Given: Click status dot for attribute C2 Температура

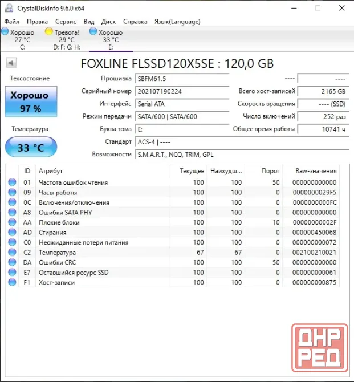Looking at the screenshot, I should click(x=12, y=252).
